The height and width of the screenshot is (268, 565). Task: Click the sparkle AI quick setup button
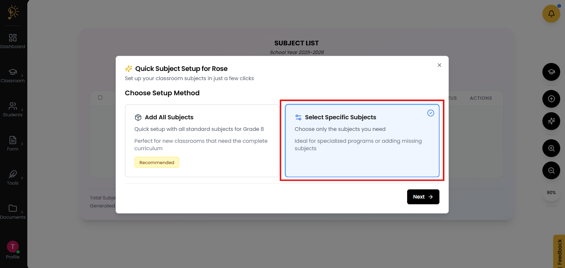click(551, 121)
